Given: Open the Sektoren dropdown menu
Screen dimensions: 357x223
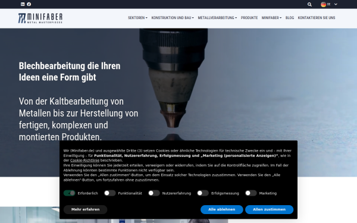Looking at the screenshot, I should click(137, 18).
